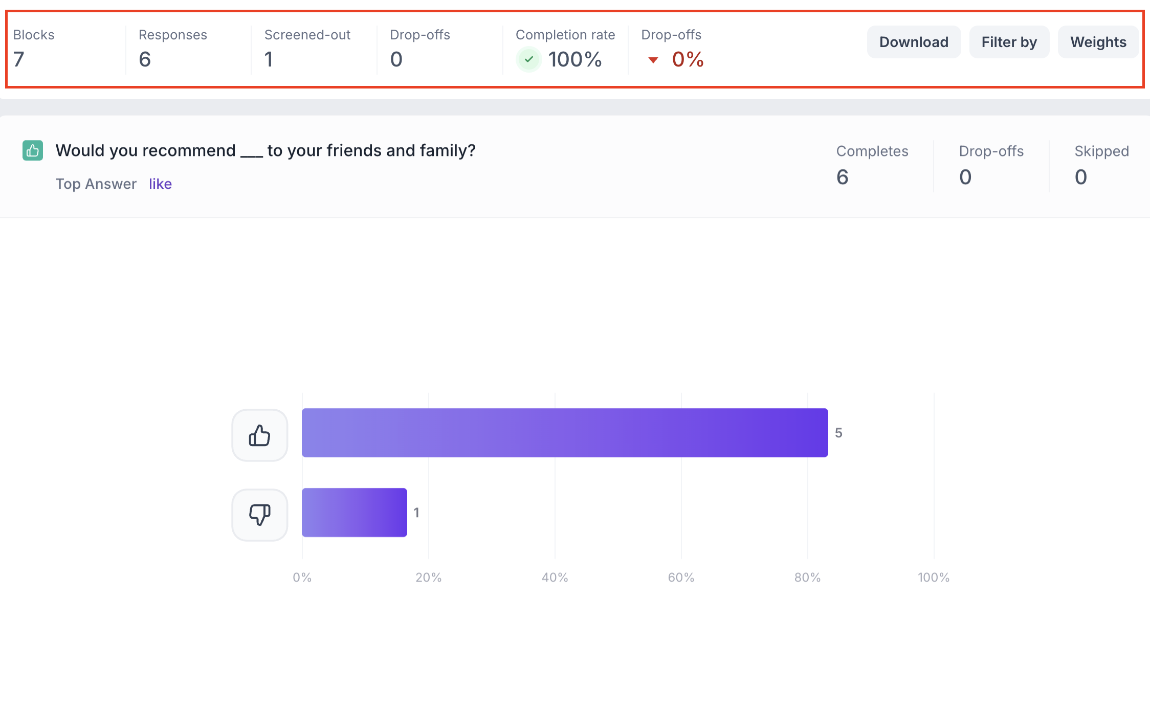Click the green thumbs-up question type icon
1150x710 pixels.
click(x=33, y=150)
